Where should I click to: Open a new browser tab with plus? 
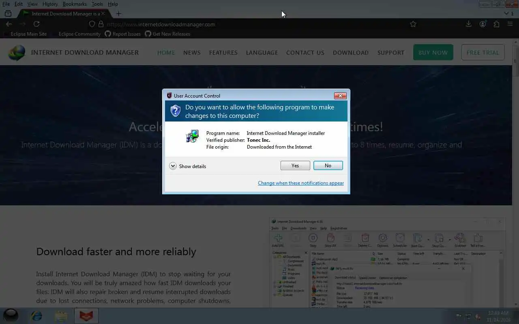coord(118,13)
